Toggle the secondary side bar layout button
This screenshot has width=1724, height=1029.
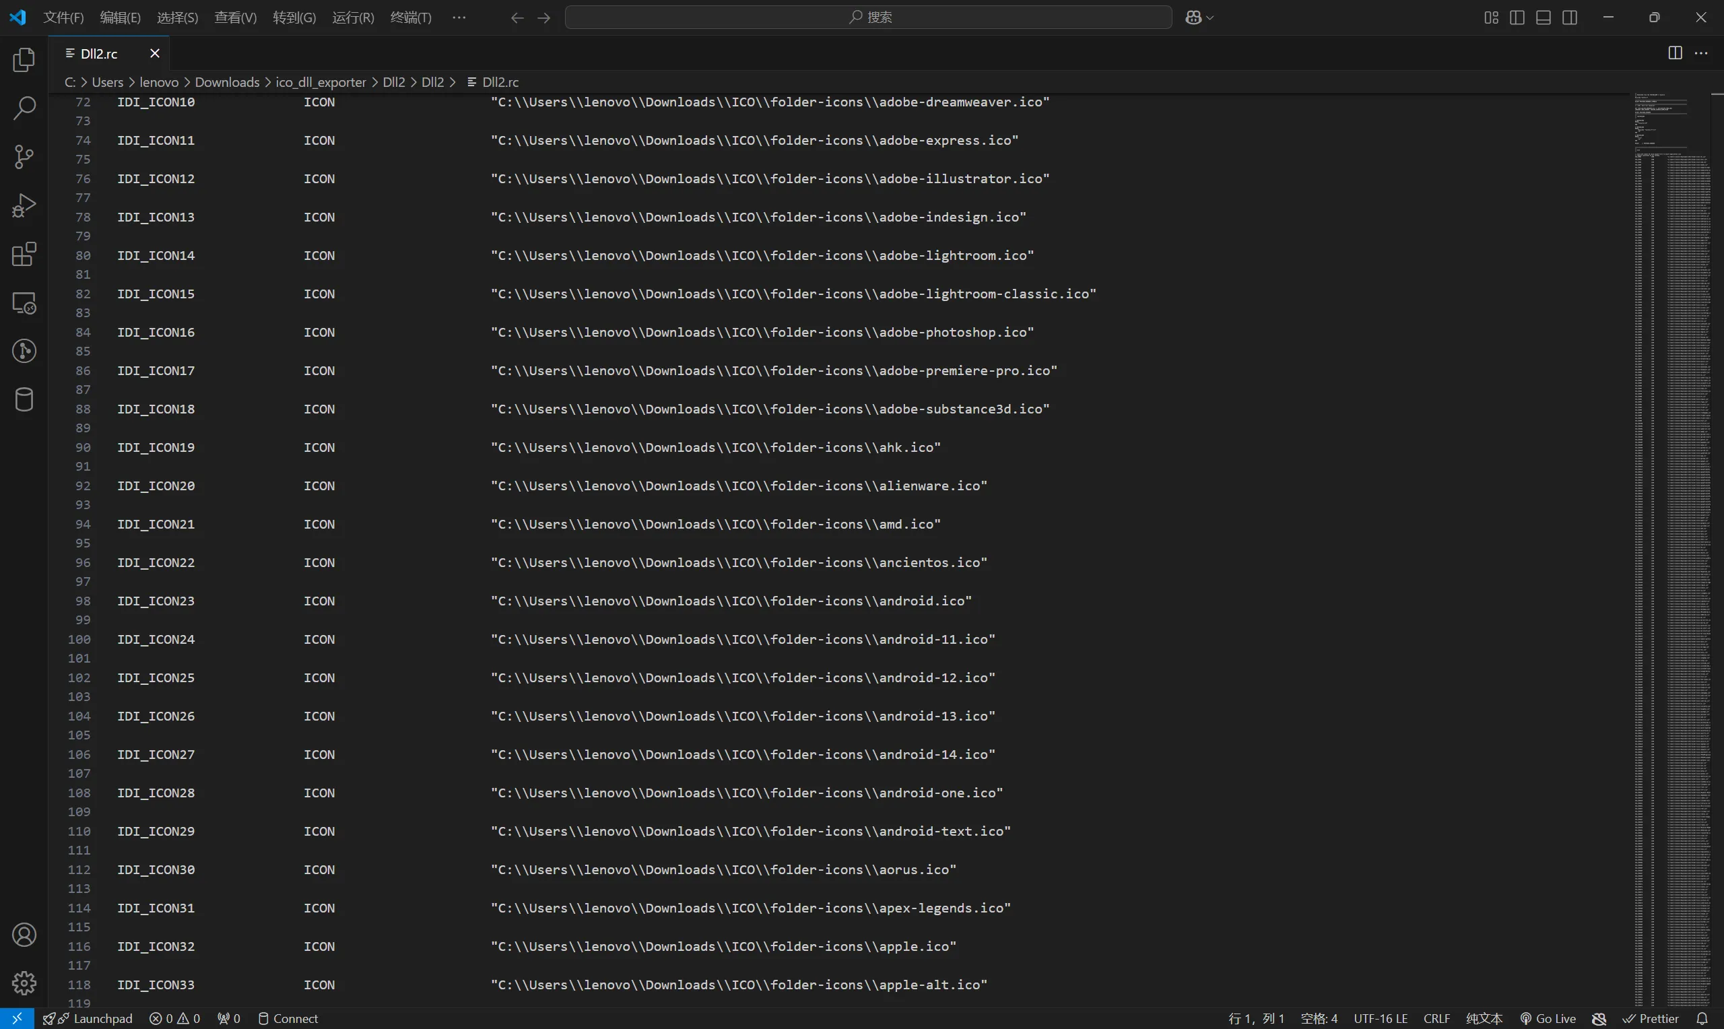(x=1570, y=18)
